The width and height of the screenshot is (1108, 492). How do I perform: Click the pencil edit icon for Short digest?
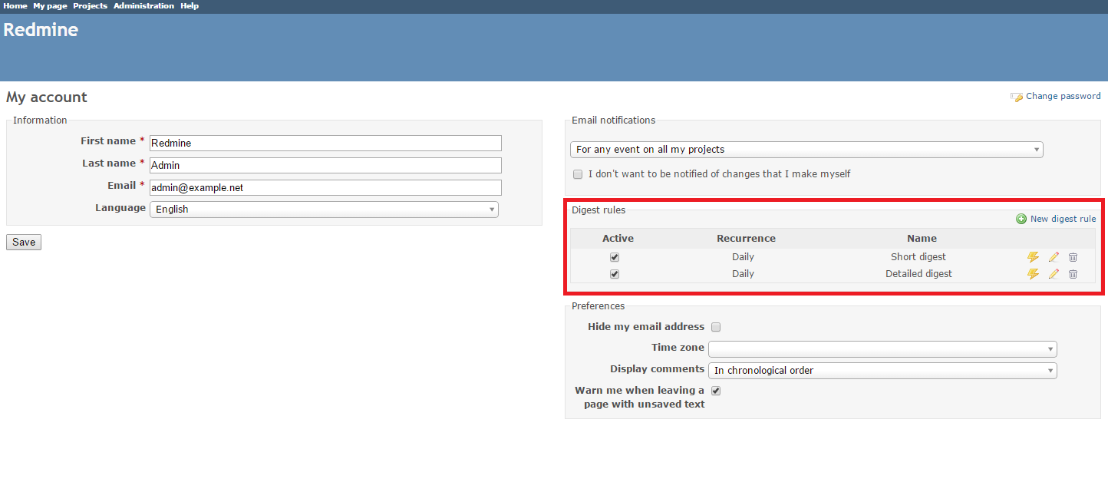pos(1054,257)
